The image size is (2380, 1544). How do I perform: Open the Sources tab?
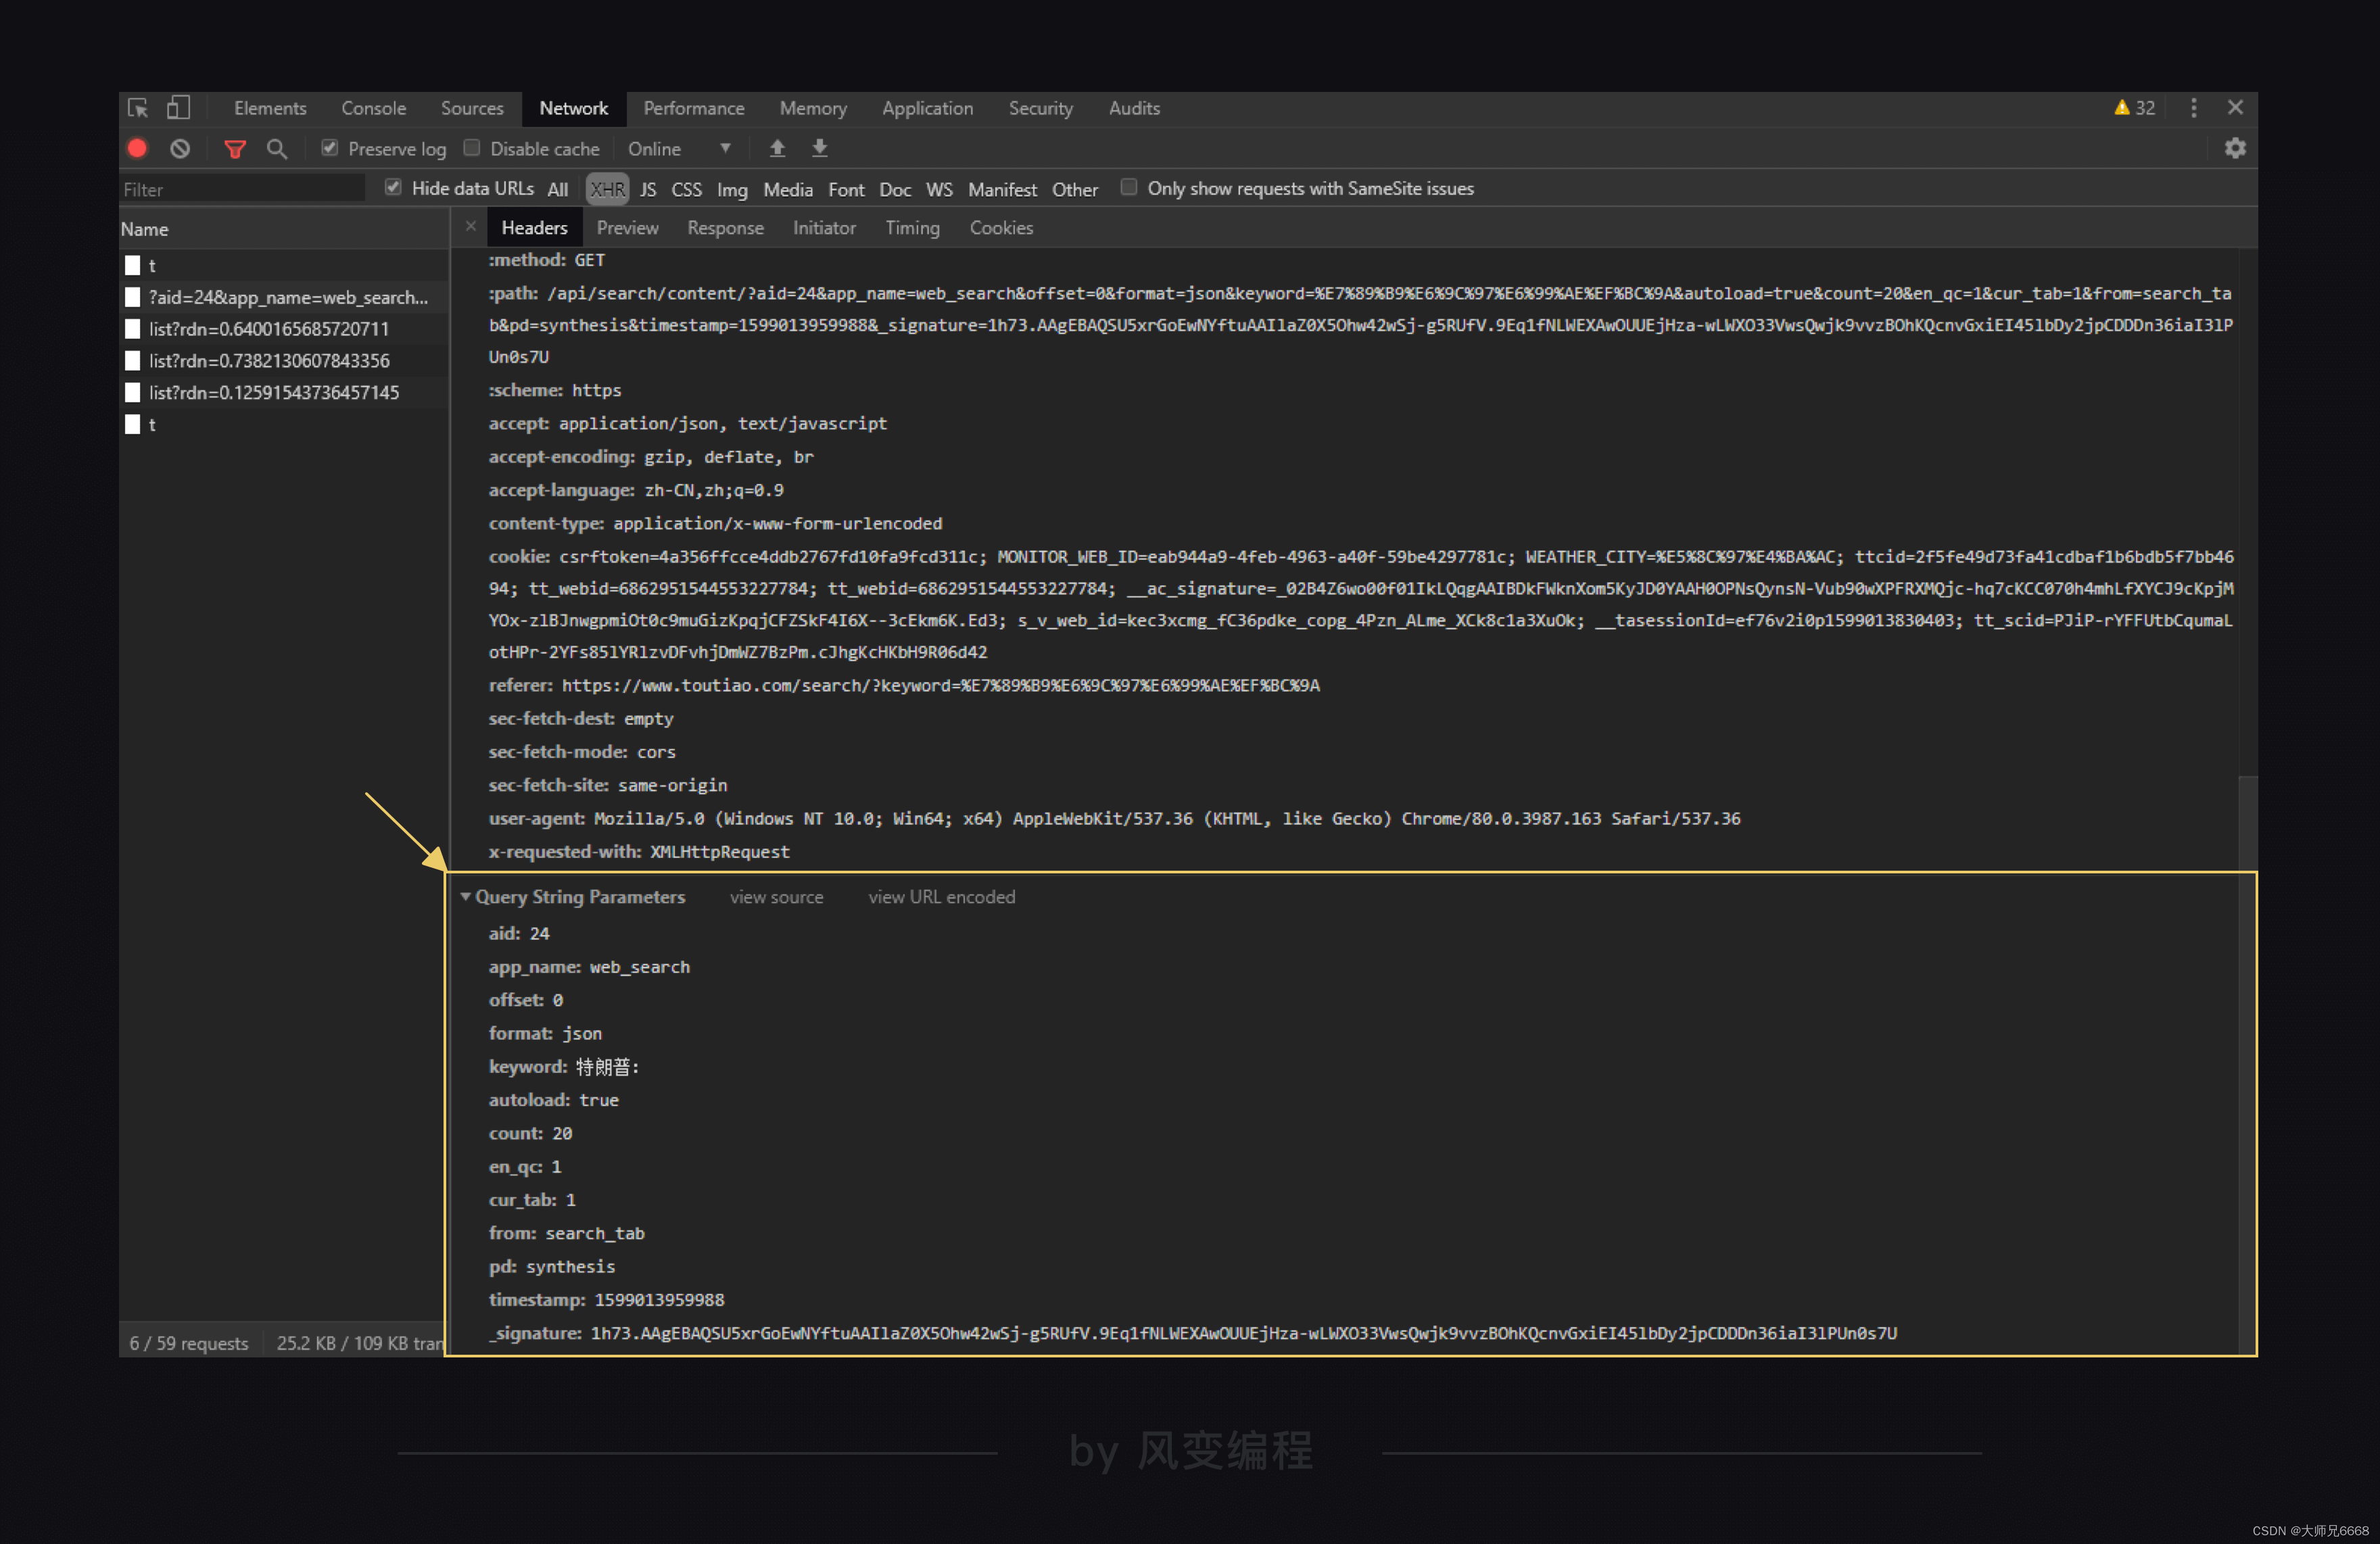tap(472, 108)
